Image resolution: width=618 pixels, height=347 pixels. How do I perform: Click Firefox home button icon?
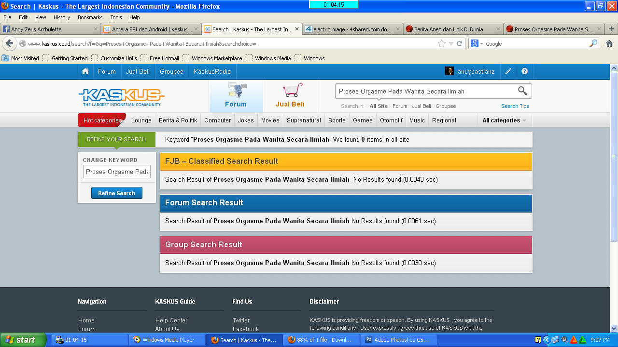click(x=609, y=43)
